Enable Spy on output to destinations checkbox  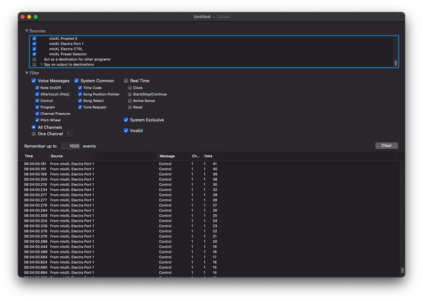34,64
